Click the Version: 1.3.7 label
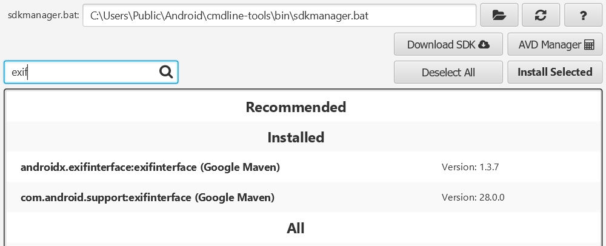The width and height of the screenshot is (606, 246). pyautogui.click(x=470, y=167)
